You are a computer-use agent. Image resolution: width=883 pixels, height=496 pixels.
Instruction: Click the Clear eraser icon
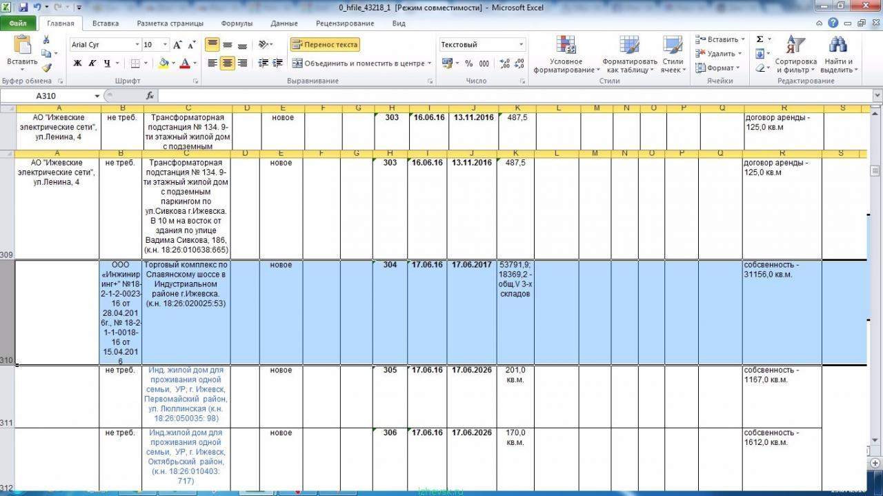point(760,68)
